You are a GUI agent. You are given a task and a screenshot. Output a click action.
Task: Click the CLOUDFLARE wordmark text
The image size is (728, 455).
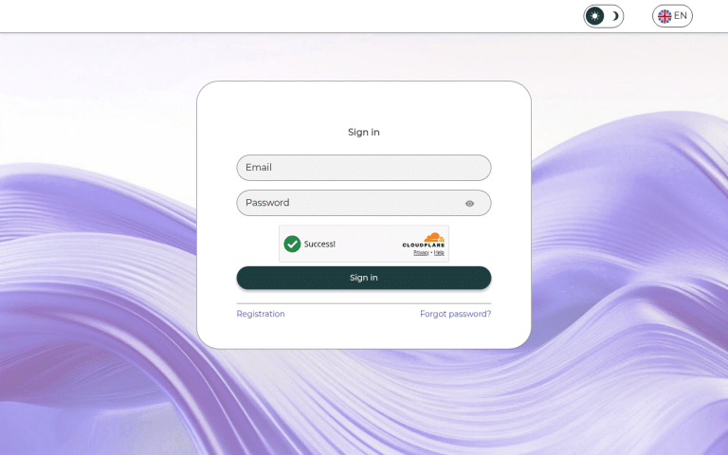[424, 246]
